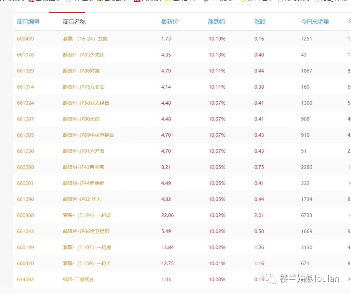The height and width of the screenshot is (294, 351).
Task: Open product code 661007
Action: tap(26, 119)
